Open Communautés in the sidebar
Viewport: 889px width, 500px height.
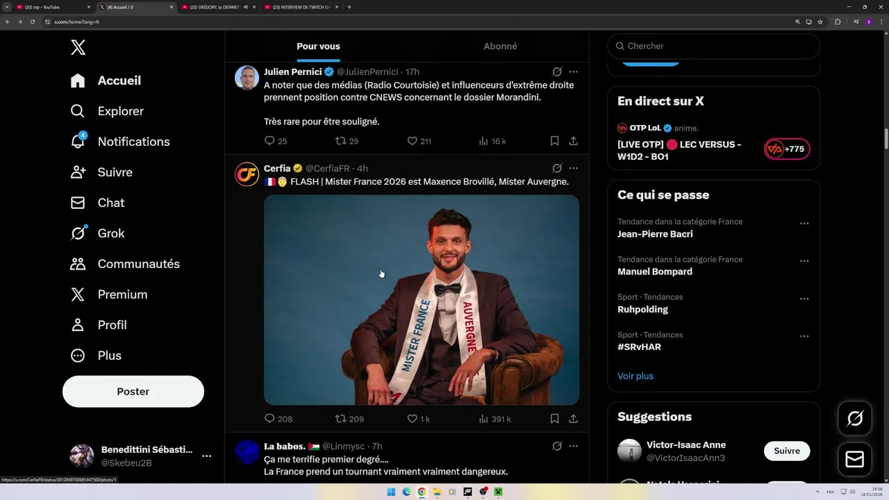(x=125, y=264)
